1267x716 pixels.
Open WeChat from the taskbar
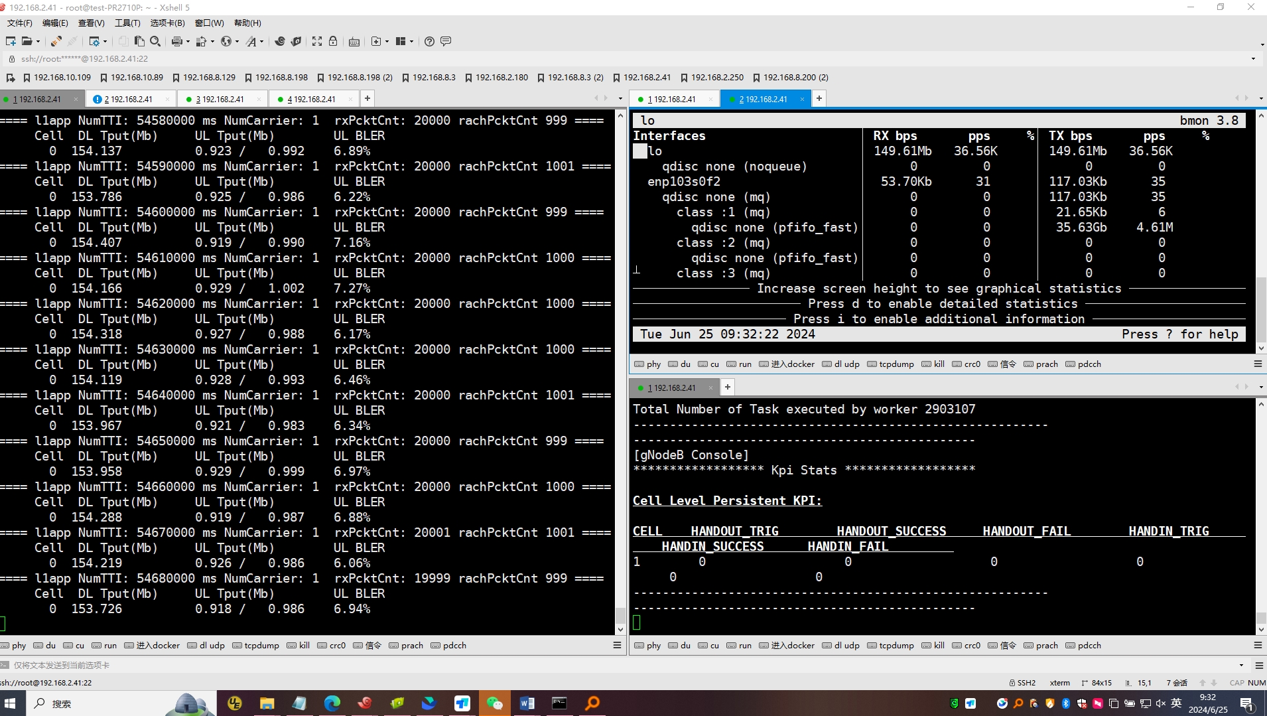[x=494, y=703]
